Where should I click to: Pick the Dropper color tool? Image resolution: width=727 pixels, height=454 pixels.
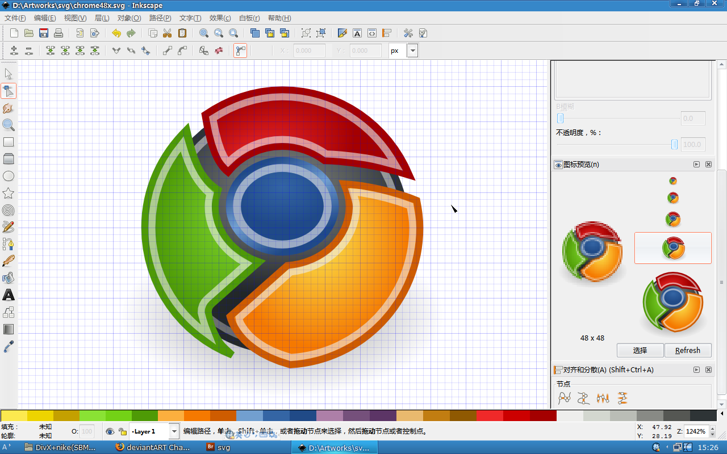coord(9,346)
